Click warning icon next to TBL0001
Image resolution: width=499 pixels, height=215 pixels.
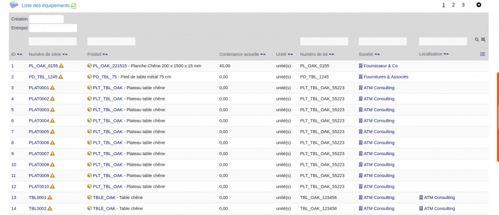(50, 197)
